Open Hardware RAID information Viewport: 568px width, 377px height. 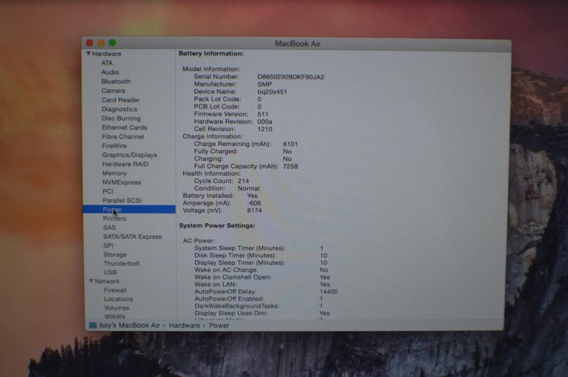[x=126, y=164]
